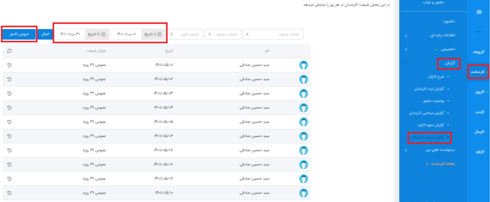
Task: Click the three-dots icon in right sidebar
Action: point(479,32)
